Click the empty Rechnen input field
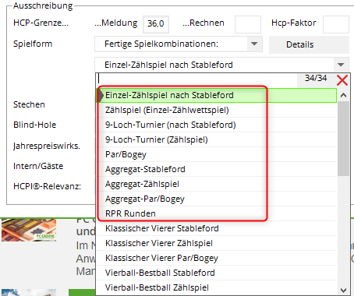The image size is (354, 296). coord(248,24)
